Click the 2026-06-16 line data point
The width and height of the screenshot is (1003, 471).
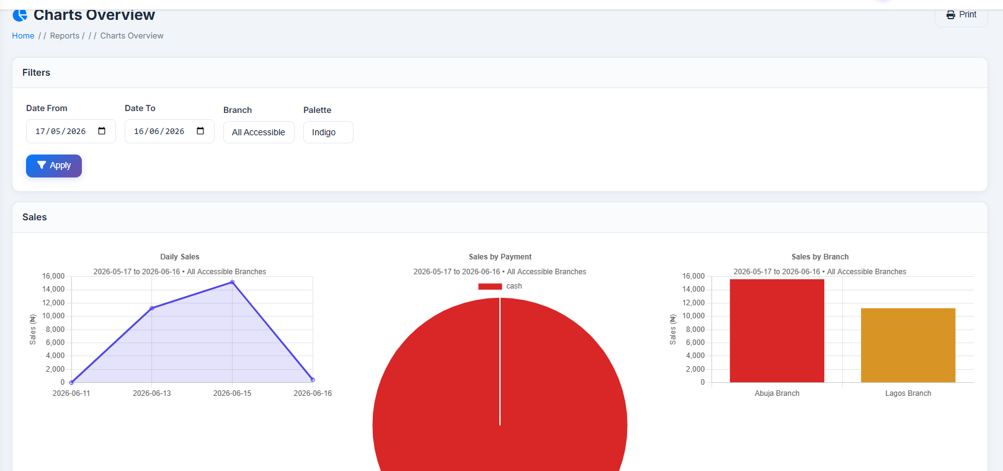tap(313, 380)
